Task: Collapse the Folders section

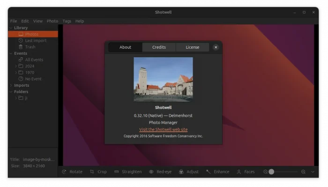Action: tap(11, 91)
